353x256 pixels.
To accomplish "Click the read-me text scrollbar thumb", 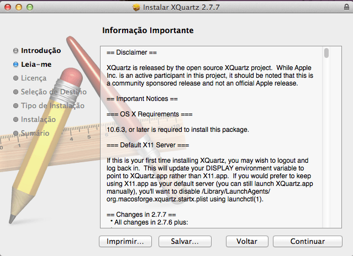I will pos(326,53).
